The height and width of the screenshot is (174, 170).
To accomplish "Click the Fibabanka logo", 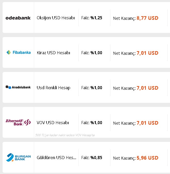I will point(18,52).
